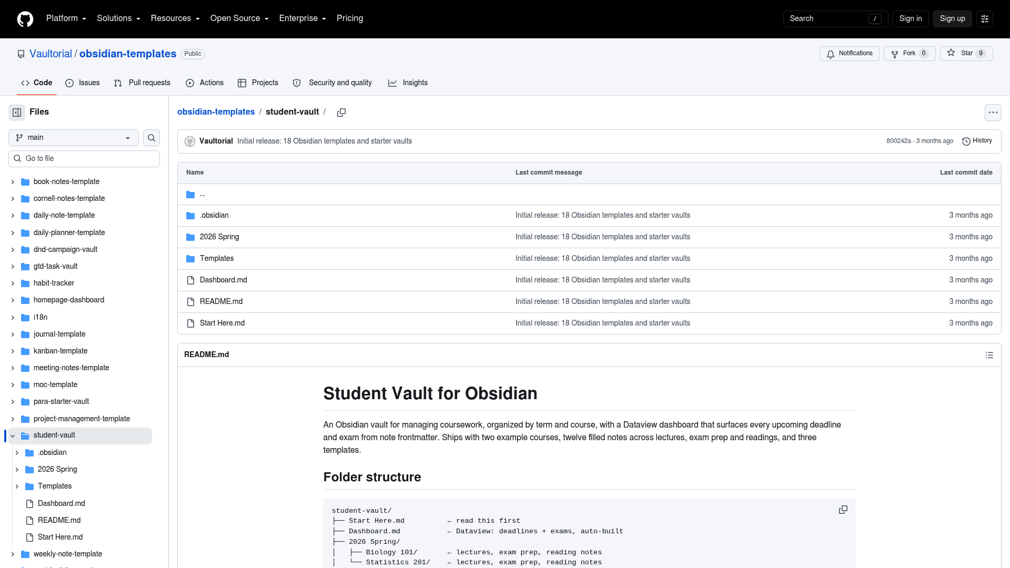Click the search files magnifier button
This screenshot has width=1010, height=568.
pyautogui.click(x=151, y=138)
